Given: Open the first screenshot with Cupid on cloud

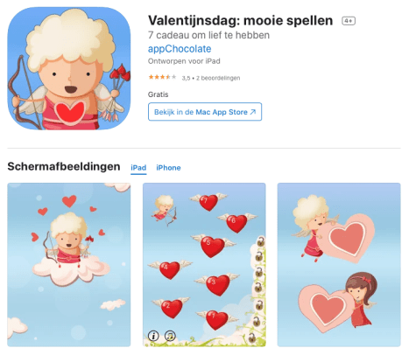Looking at the screenshot, I should point(69,265).
